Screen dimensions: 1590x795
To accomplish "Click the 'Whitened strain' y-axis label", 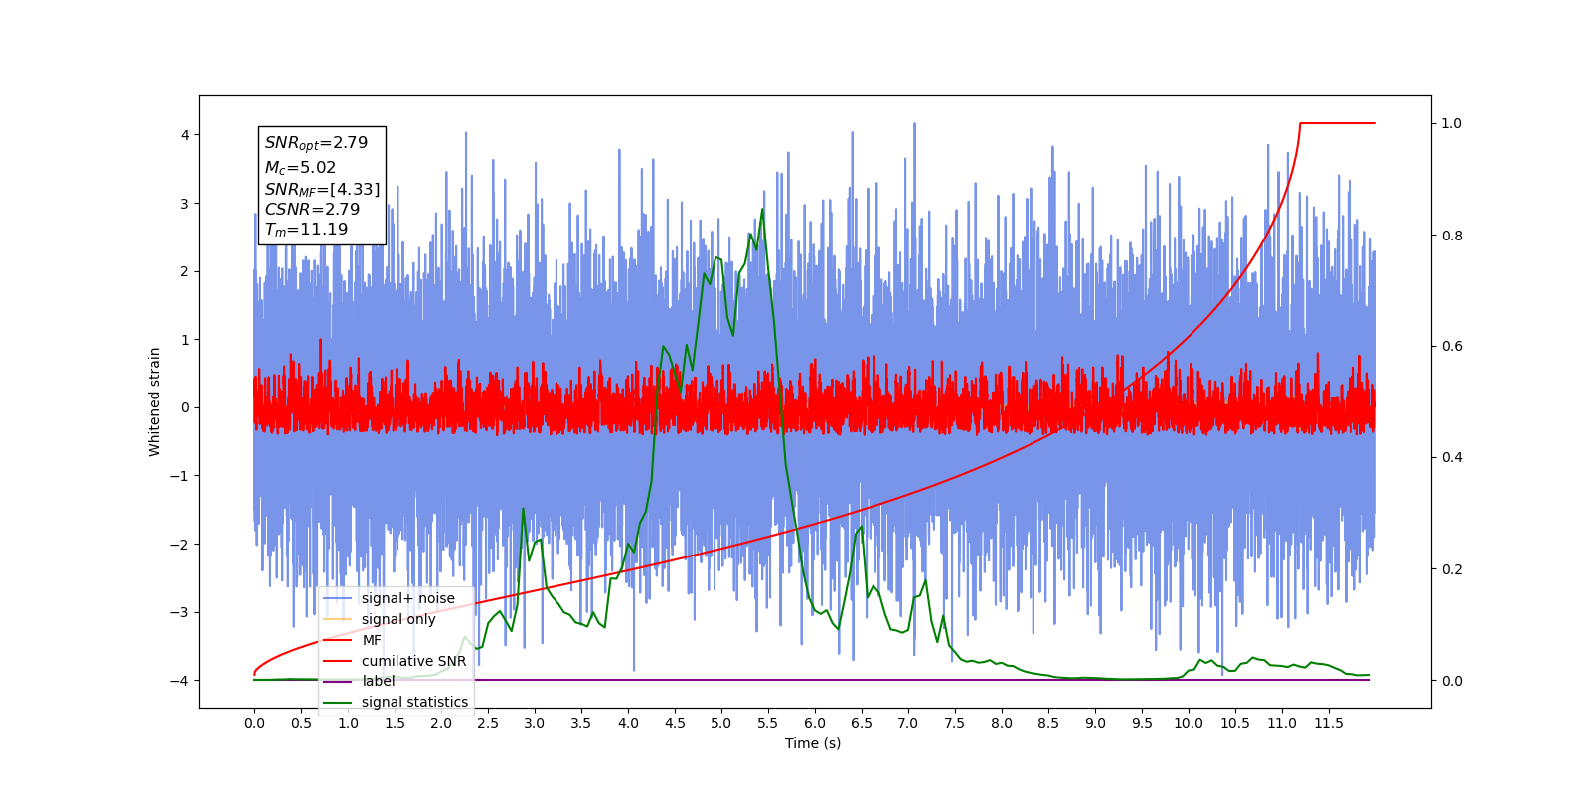I will click(155, 401).
